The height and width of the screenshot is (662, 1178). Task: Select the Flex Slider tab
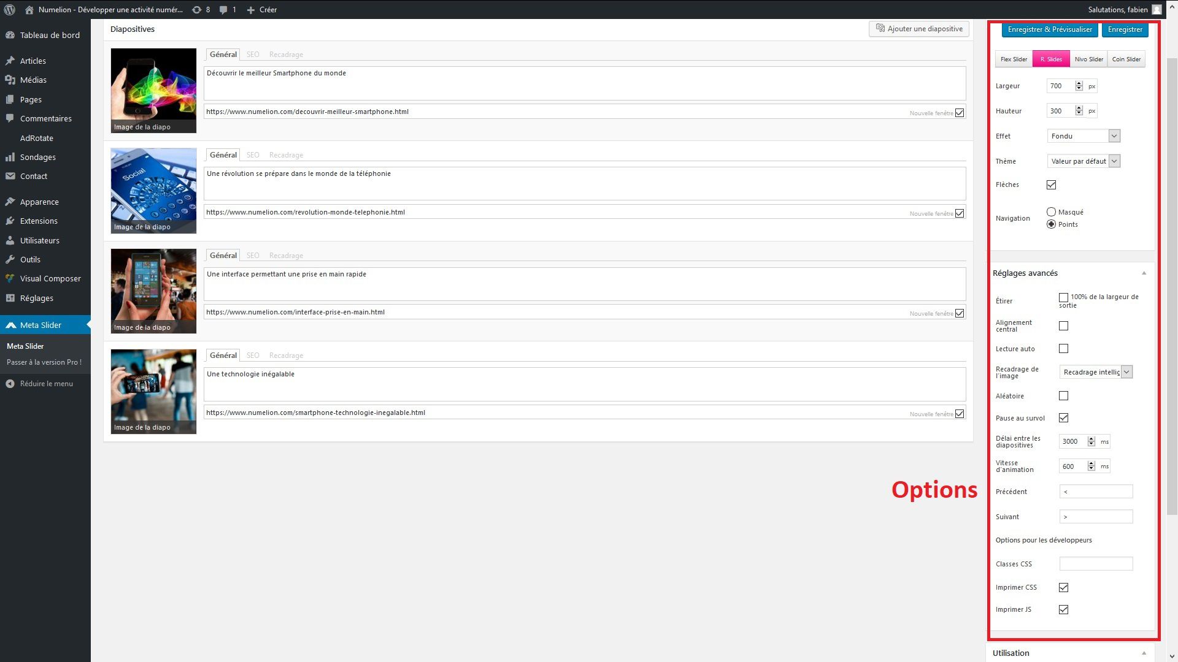(x=1014, y=59)
